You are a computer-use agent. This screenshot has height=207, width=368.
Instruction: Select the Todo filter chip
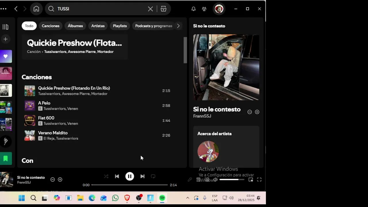(29, 26)
